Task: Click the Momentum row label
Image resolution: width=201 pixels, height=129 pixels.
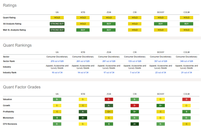Action: tap(8, 118)
